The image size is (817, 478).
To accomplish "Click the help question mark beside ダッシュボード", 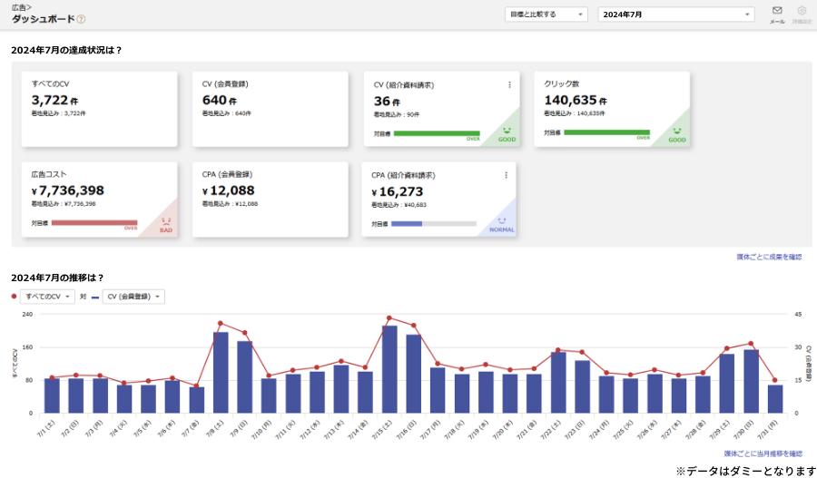I will 81,19.
